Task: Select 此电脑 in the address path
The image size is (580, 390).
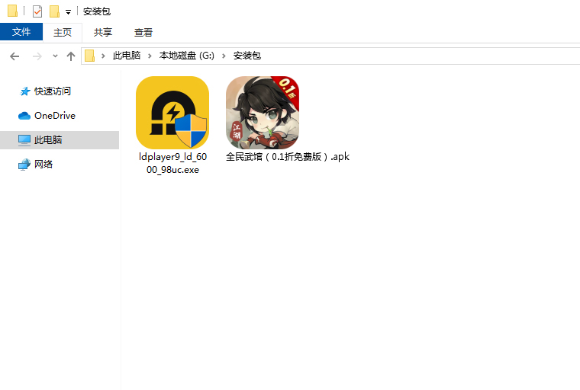Action: pyautogui.click(x=127, y=56)
